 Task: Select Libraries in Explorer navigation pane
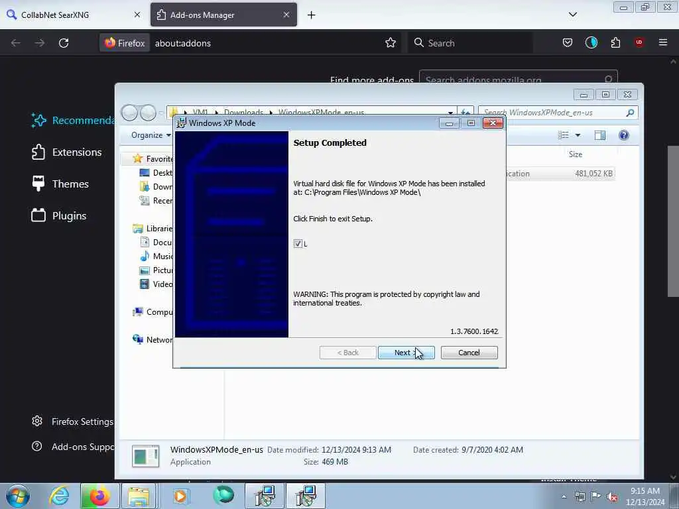[153, 228]
